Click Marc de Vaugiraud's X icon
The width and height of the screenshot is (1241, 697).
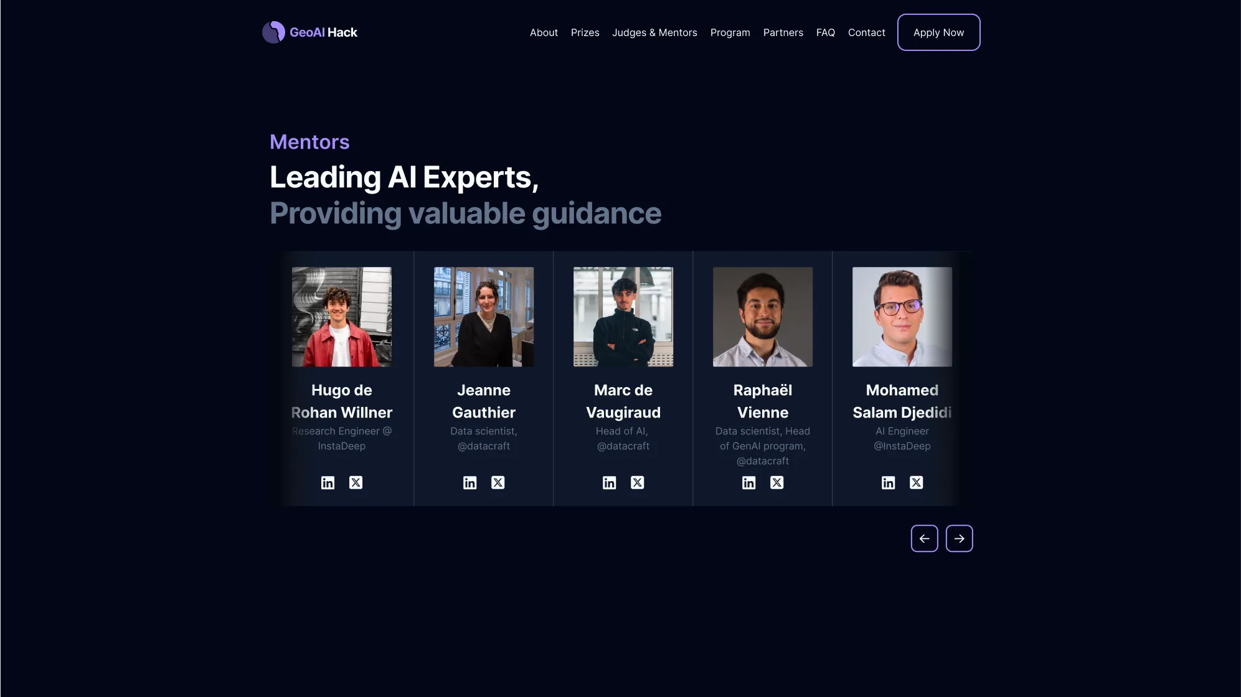[637, 483]
